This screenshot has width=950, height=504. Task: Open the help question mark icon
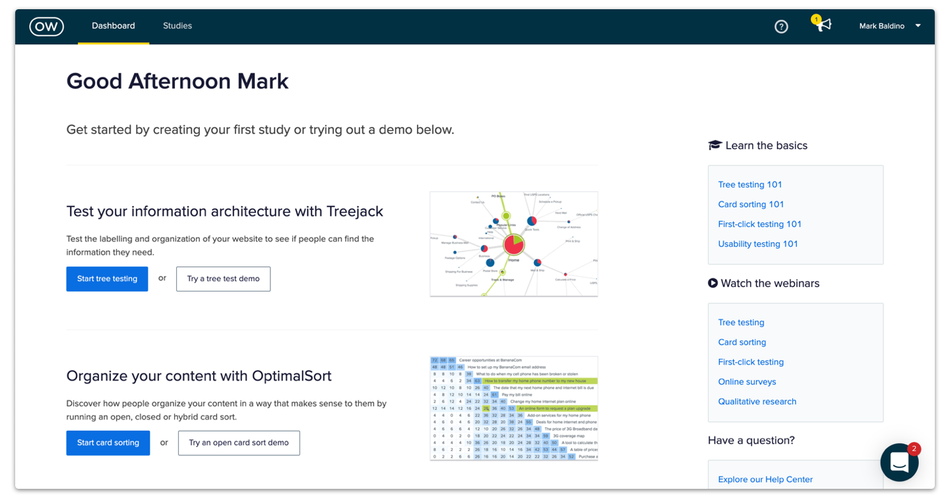[781, 26]
